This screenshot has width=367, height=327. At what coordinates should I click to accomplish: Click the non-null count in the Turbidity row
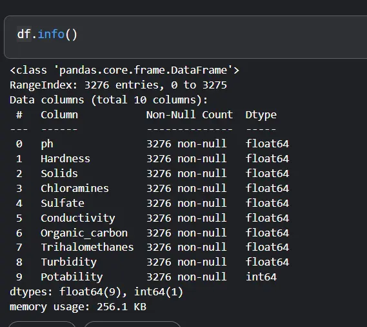point(186,262)
